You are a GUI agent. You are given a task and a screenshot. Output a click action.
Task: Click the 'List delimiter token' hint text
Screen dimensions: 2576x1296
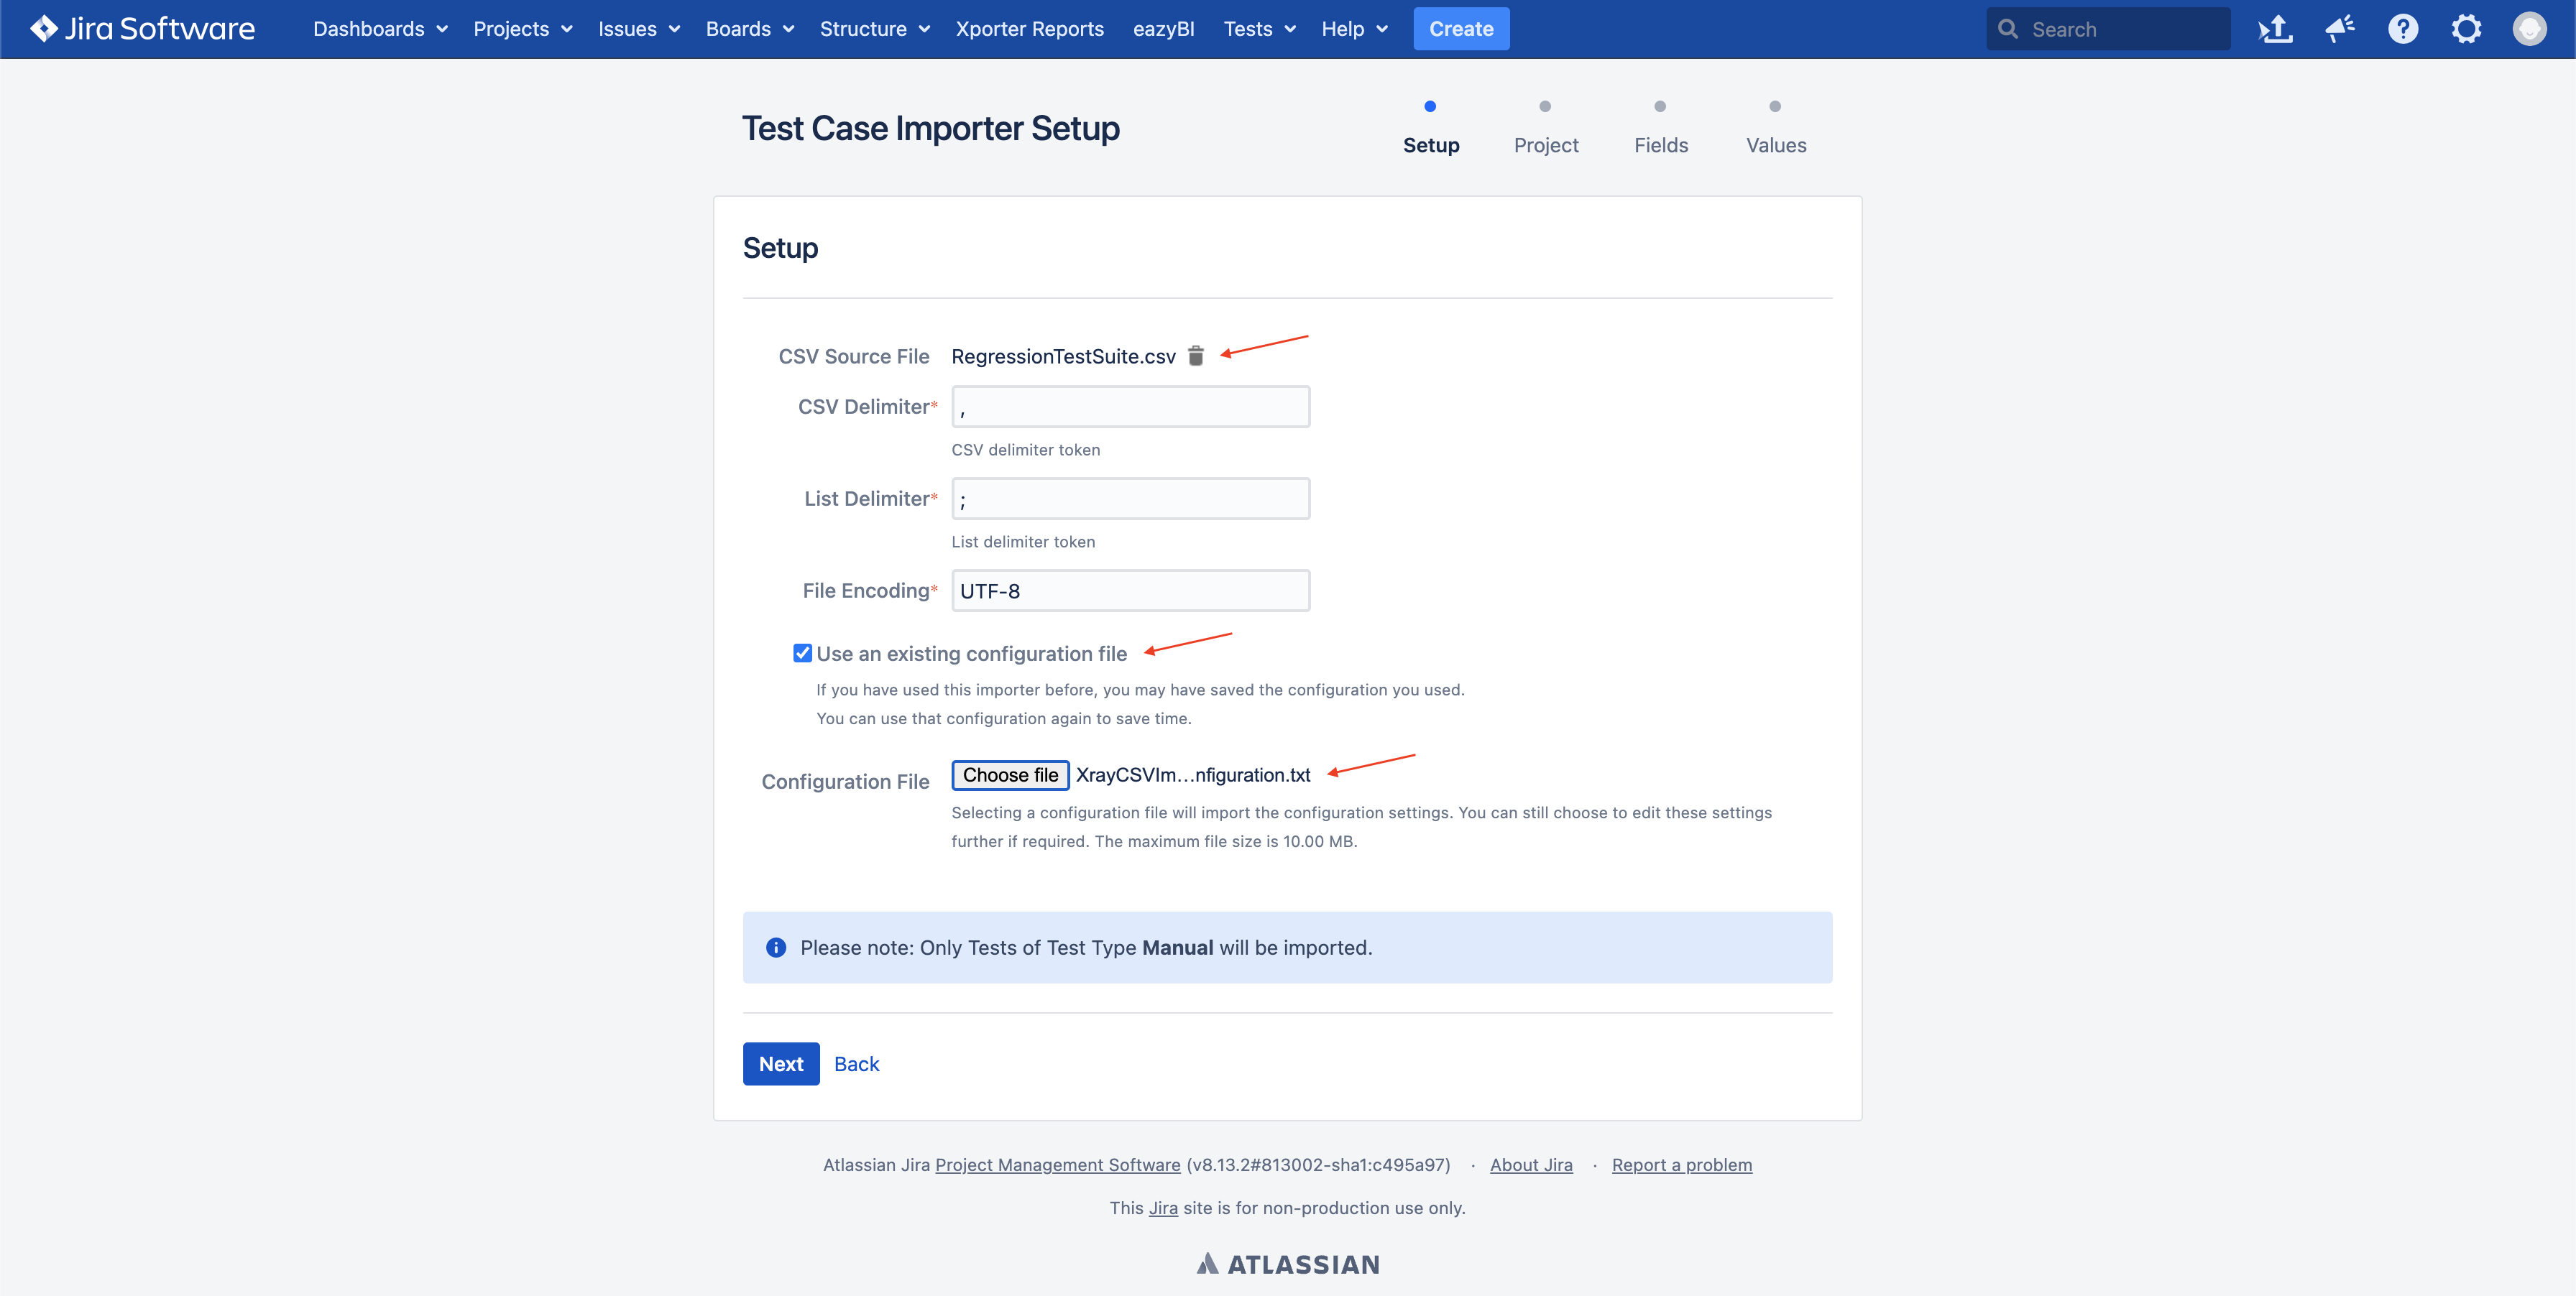(1022, 542)
